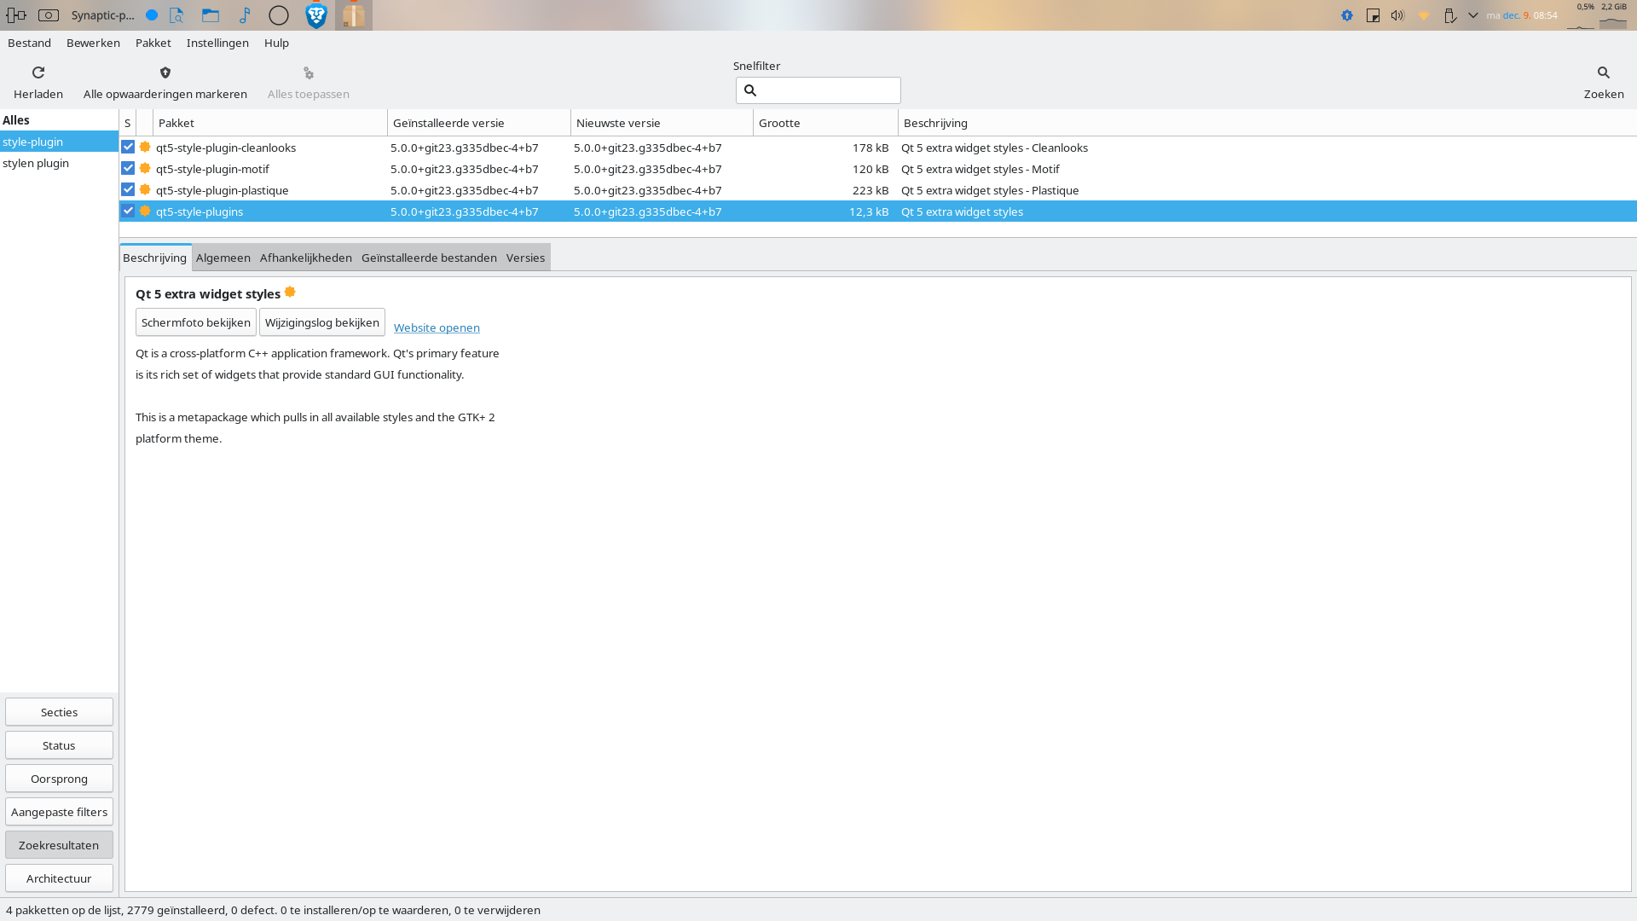The image size is (1637, 921).
Task: Click the blue update notifier tray icon
Action: [x=1347, y=15]
